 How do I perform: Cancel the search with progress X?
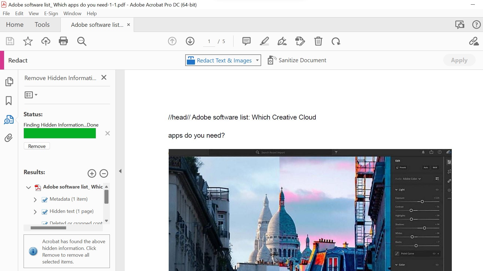tap(108, 133)
